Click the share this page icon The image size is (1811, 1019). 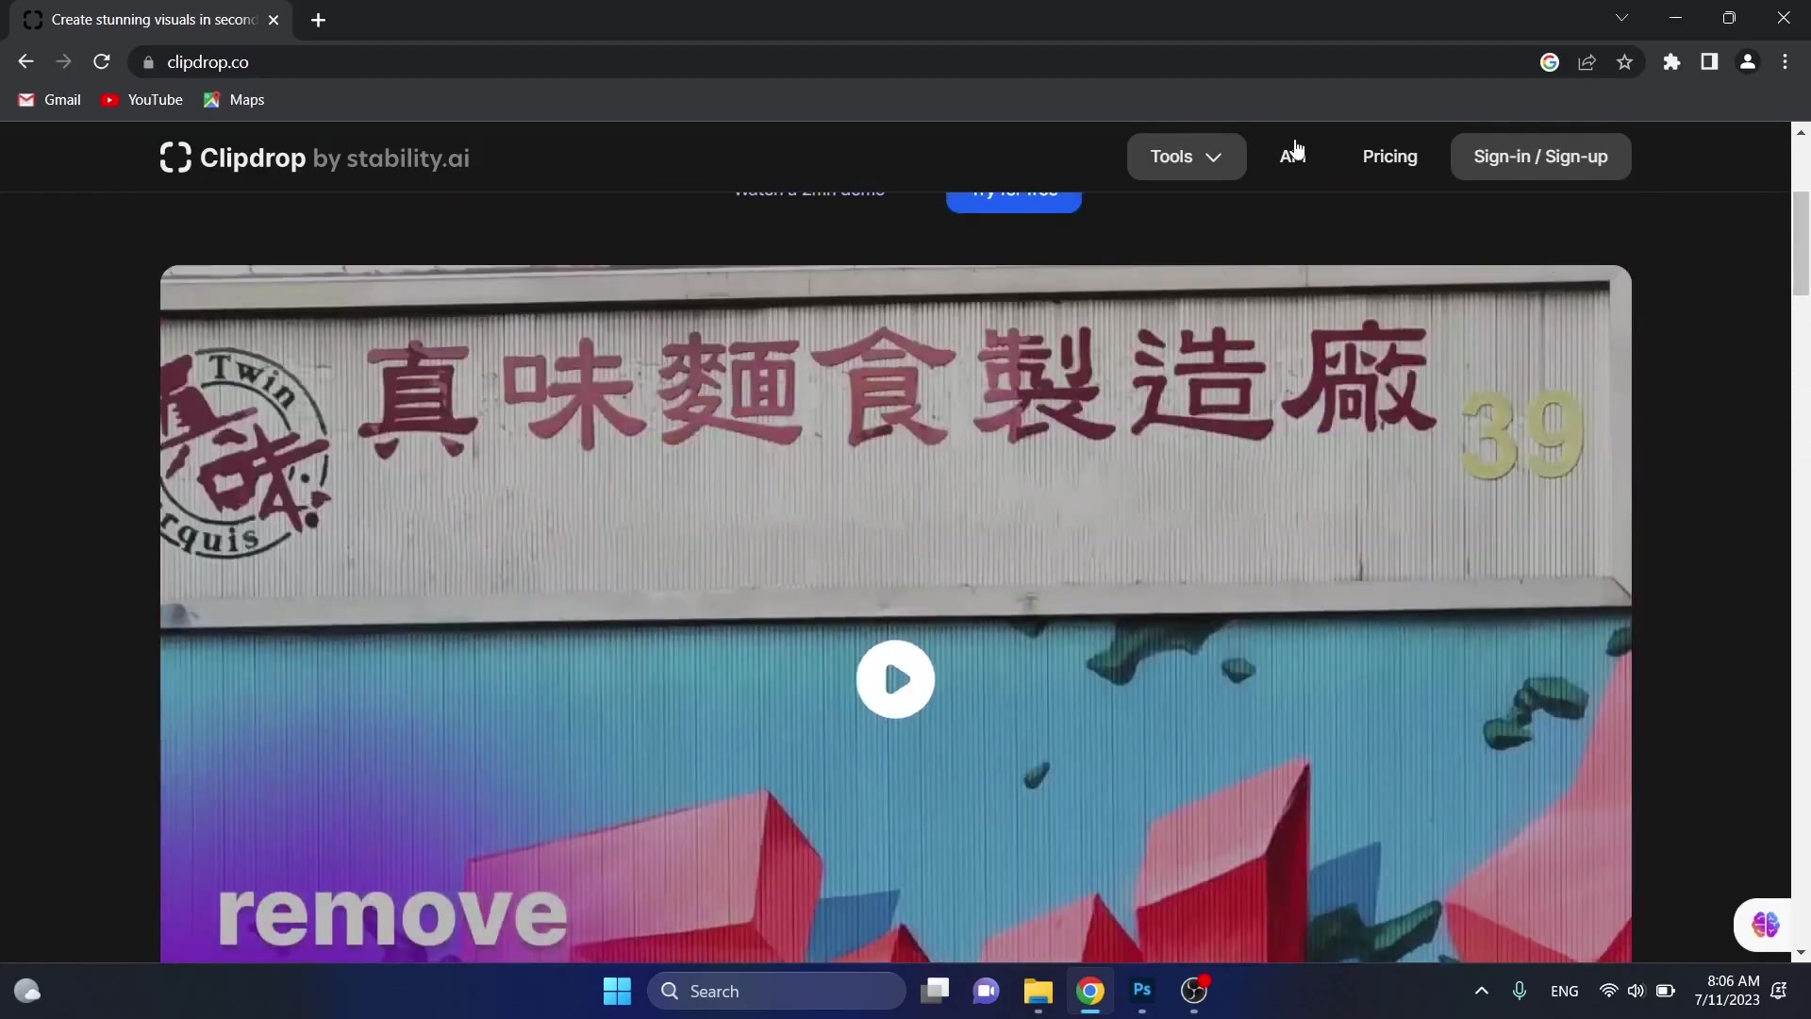coord(1587,61)
